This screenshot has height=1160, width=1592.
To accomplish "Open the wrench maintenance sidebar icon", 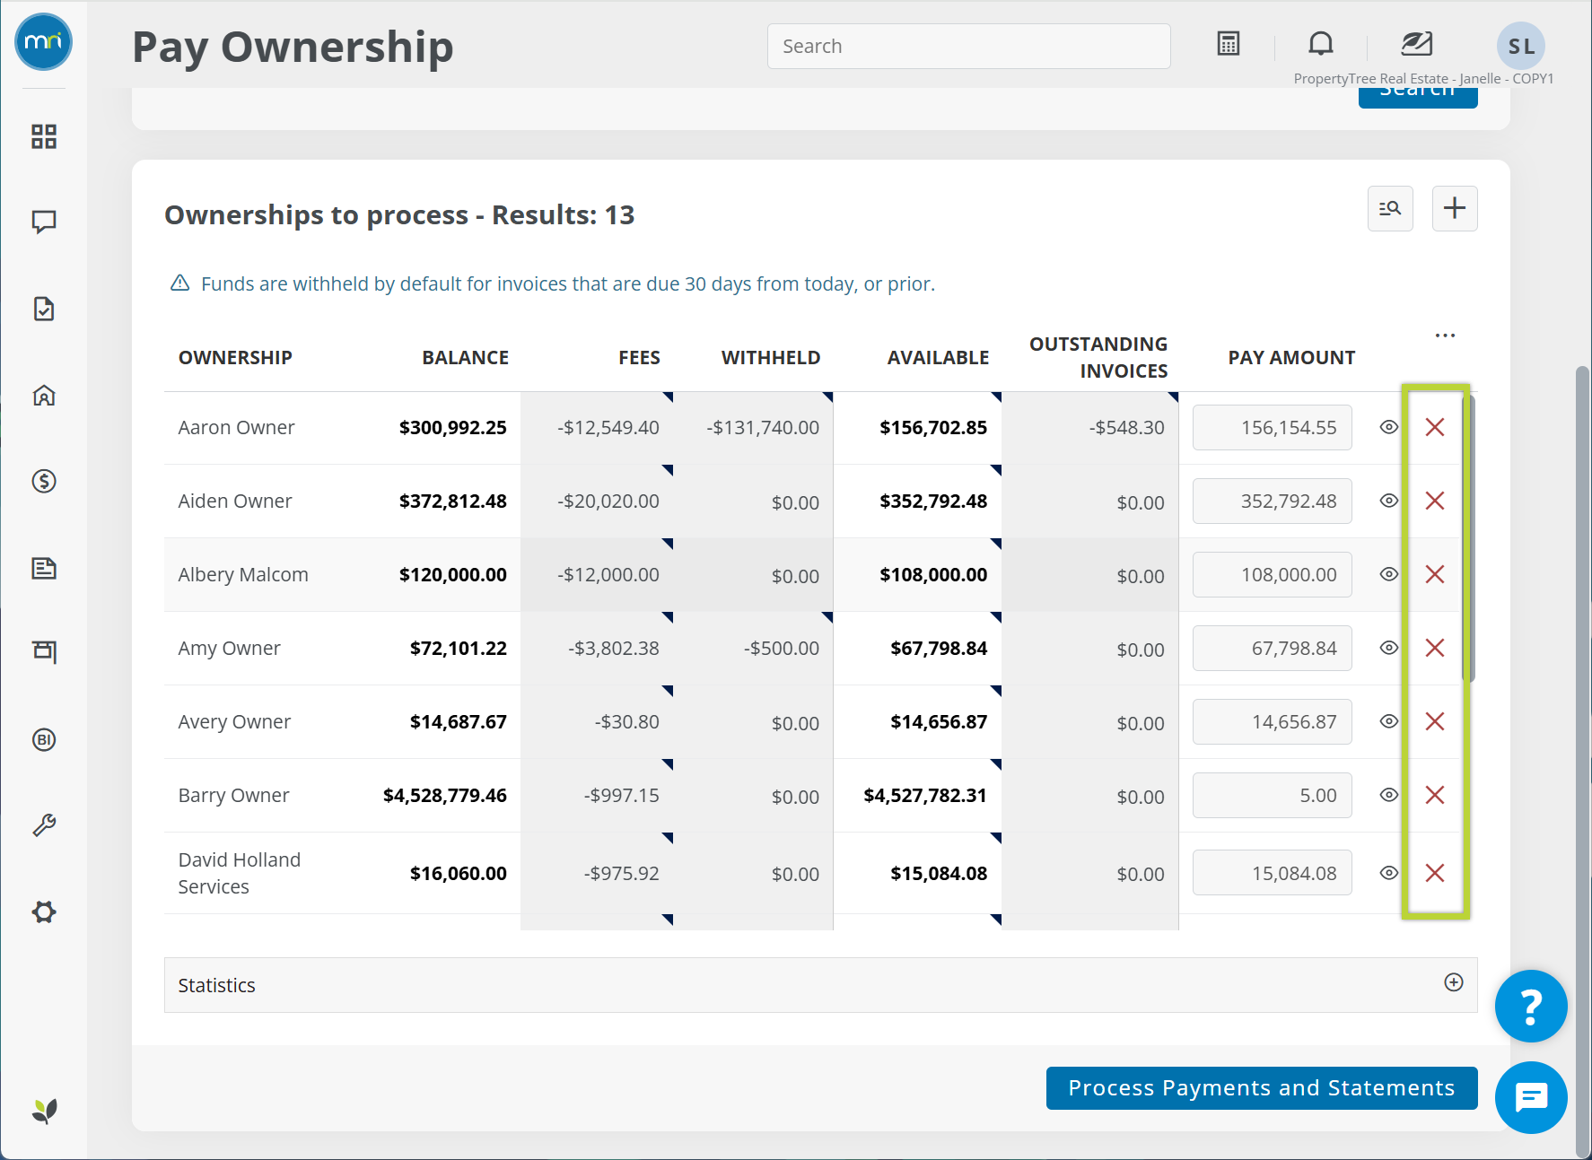I will tap(44, 825).
